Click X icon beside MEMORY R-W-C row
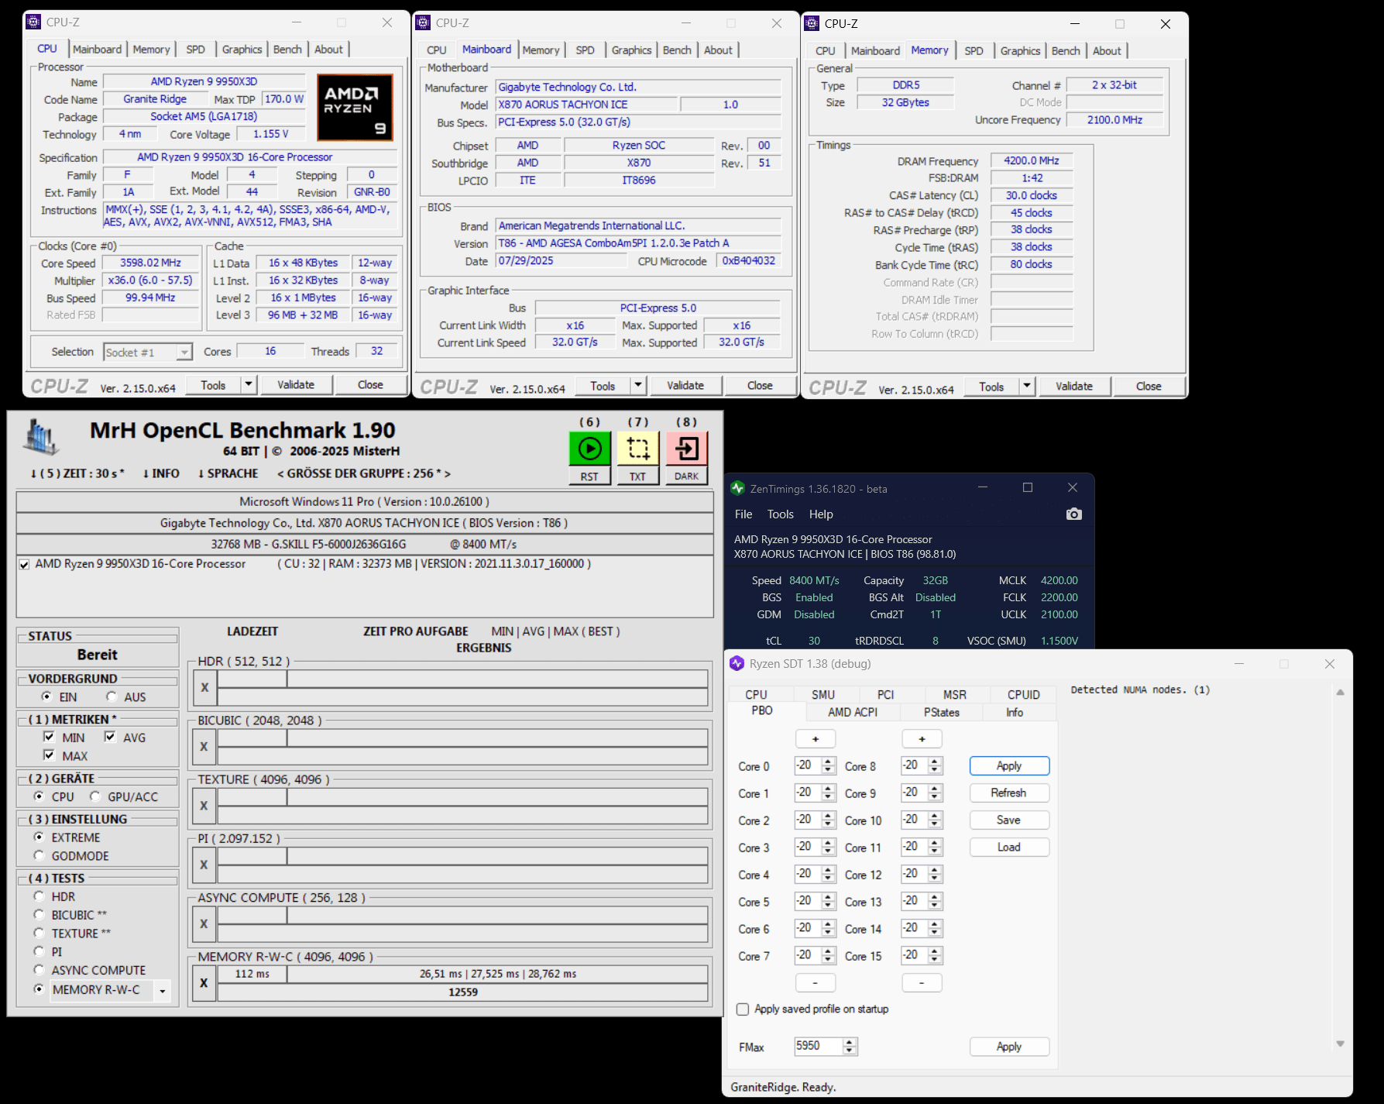The width and height of the screenshot is (1384, 1104). [204, 983]
